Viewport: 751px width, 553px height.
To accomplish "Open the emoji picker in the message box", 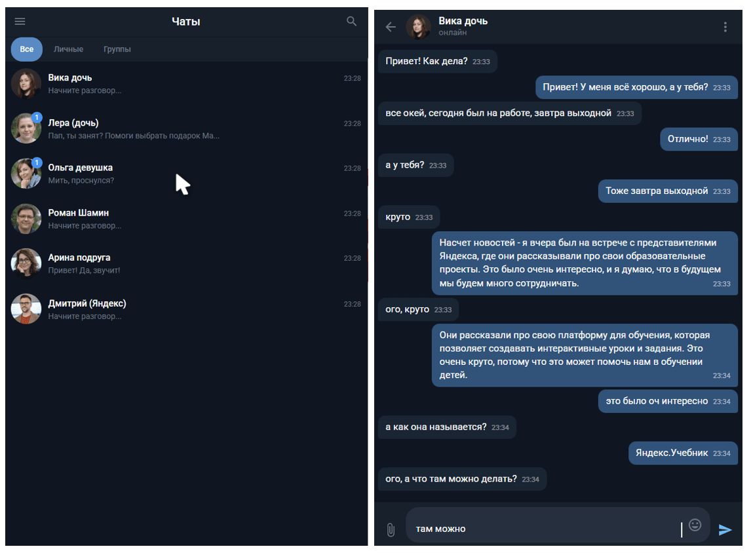I will pyautogui.click(x=695, y=526).
